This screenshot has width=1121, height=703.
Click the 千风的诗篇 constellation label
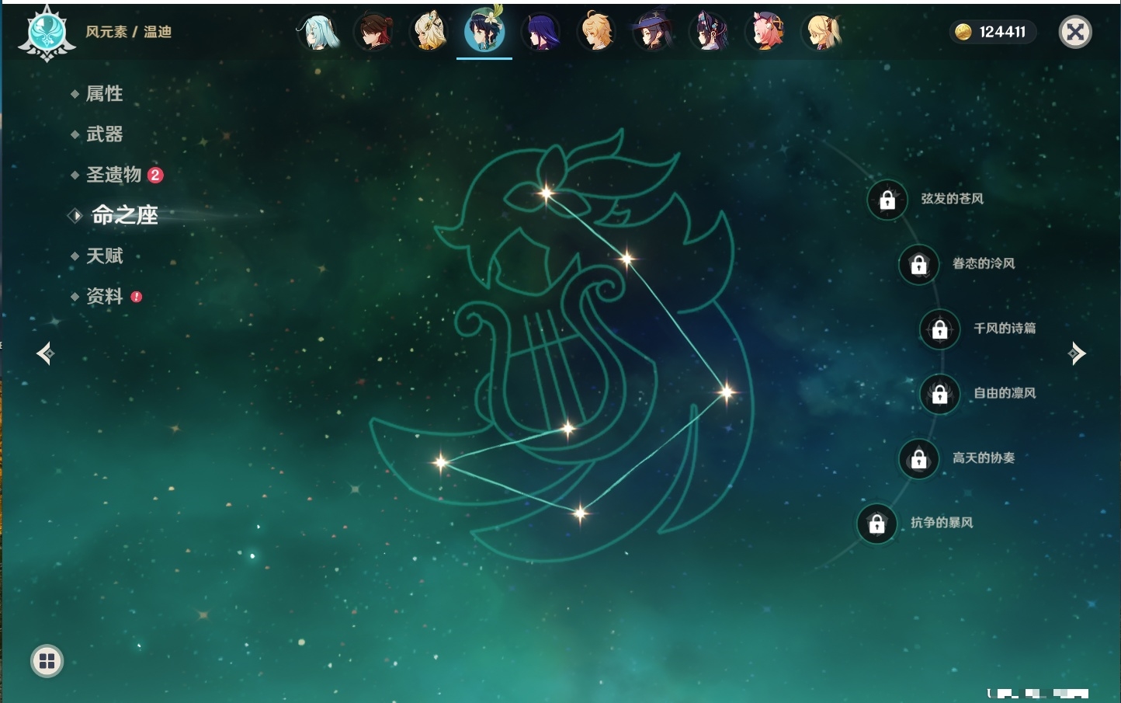point(1005,328)
